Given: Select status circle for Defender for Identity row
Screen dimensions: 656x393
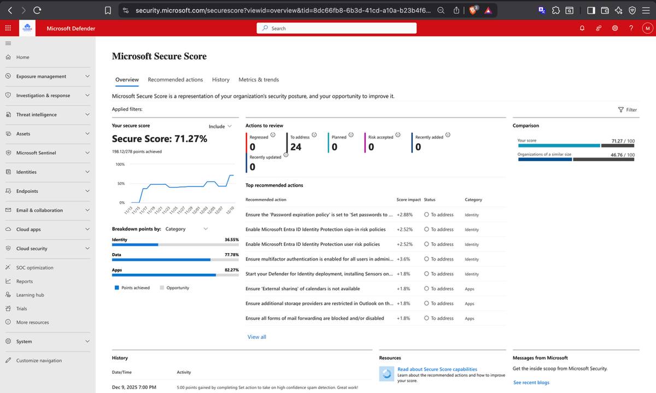Looking at the screenshot, I should point(426,274).
